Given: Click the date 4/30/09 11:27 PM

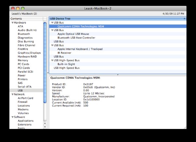Looking at the screenshot, I should [173, 14].
